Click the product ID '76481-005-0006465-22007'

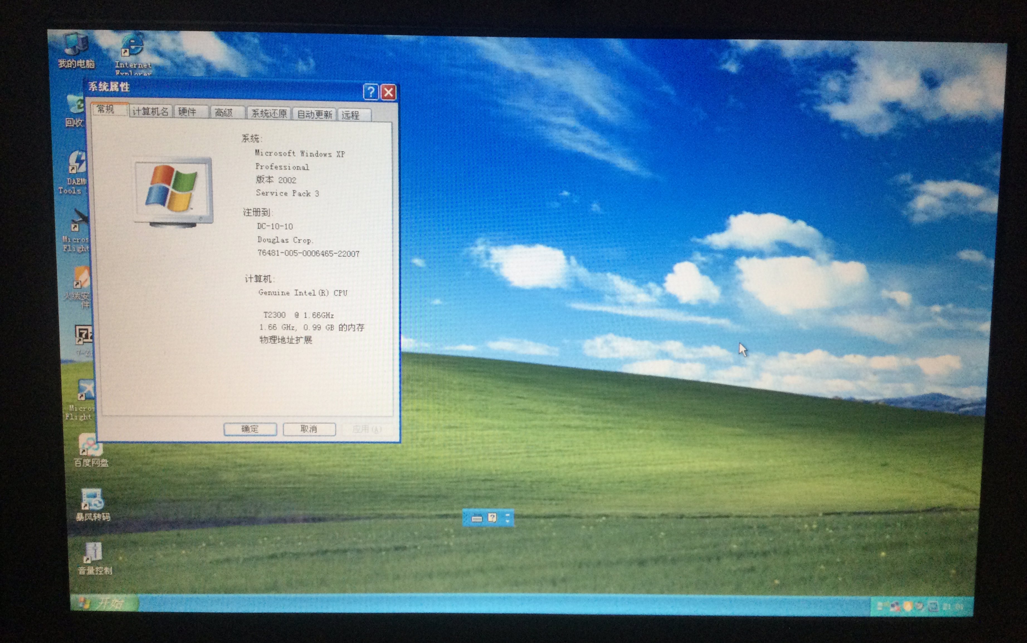click(x=309, y=253)
